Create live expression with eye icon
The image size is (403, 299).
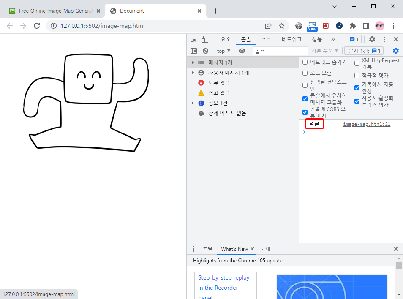point(242,51)
